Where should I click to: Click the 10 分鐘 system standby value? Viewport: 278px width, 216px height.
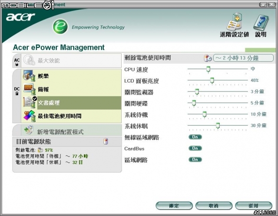258,114
